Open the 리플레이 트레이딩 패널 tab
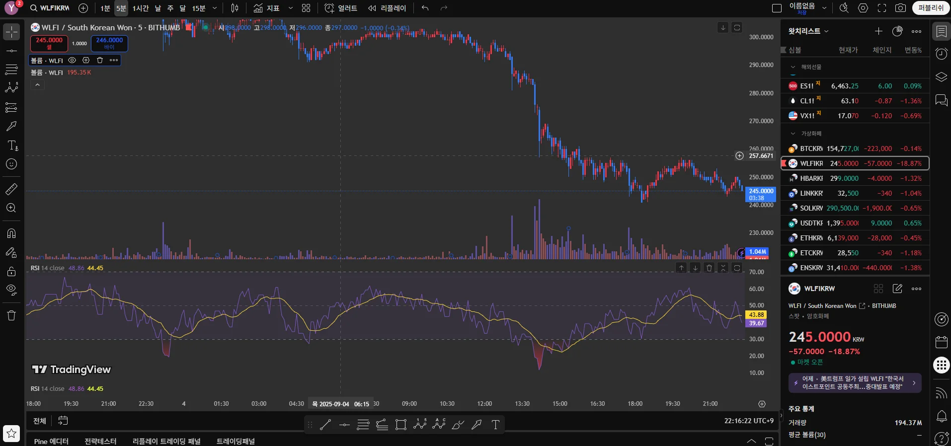The height and width of the screenshot is (446, 951). (x=166, y=441)
